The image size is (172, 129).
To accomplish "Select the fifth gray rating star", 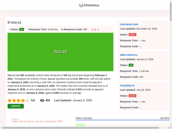I will tap(28, 100).
